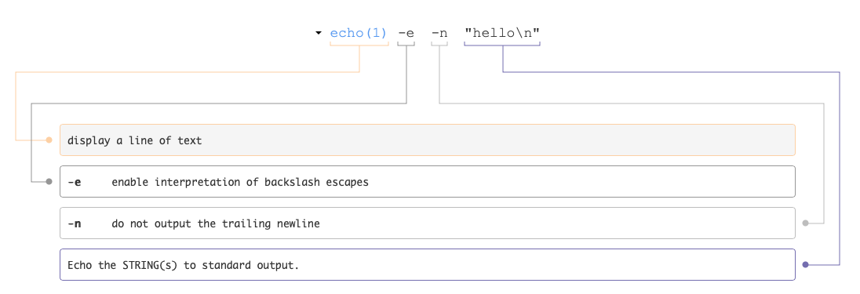
Task: Click the light gray dot beside -n box
Action: (806, 223)
